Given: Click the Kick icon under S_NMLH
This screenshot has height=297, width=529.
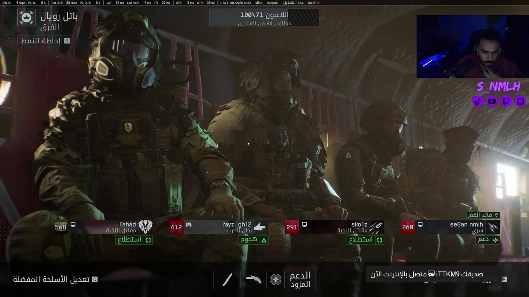Looking at the screenshot, I should (x=520, y=101).
